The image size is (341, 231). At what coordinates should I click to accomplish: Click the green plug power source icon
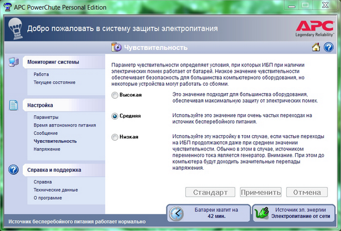261,213
